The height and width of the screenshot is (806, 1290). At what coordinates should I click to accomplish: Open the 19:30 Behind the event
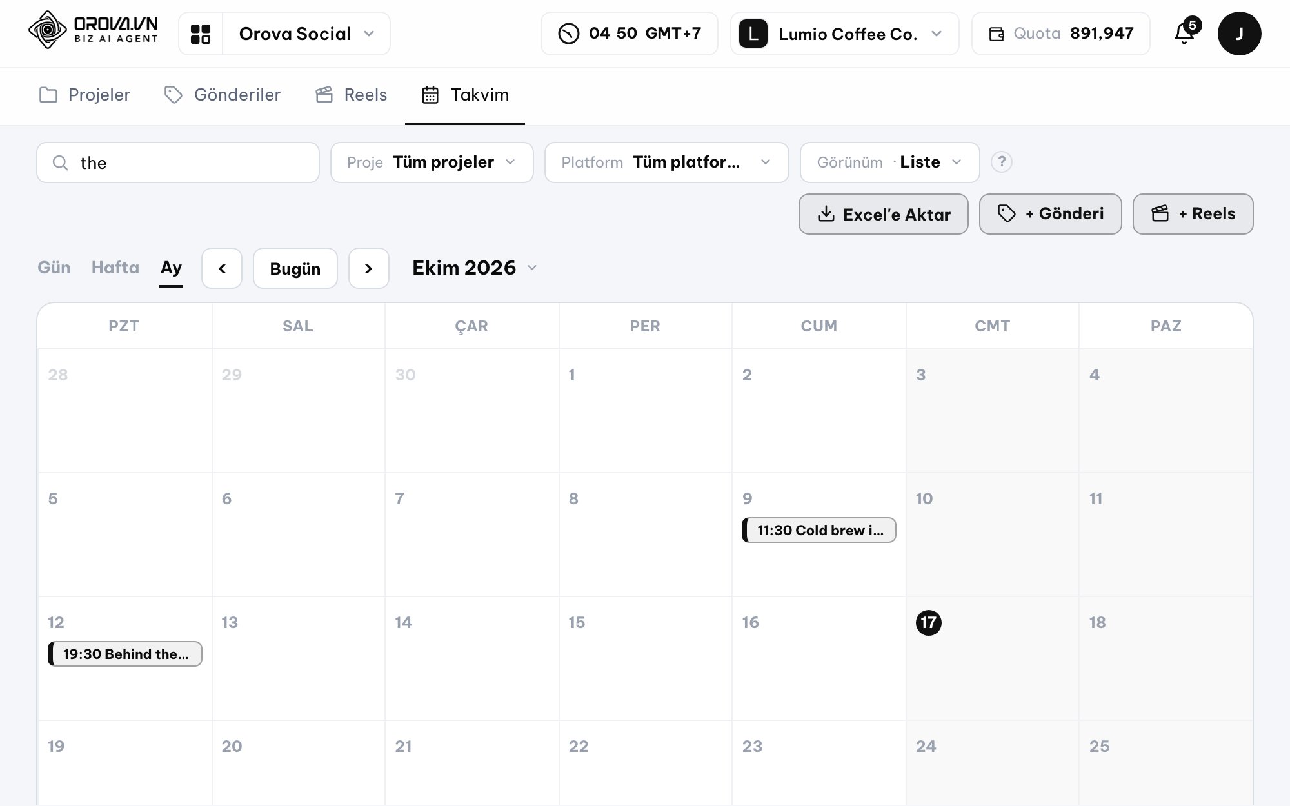click(125, 654)
